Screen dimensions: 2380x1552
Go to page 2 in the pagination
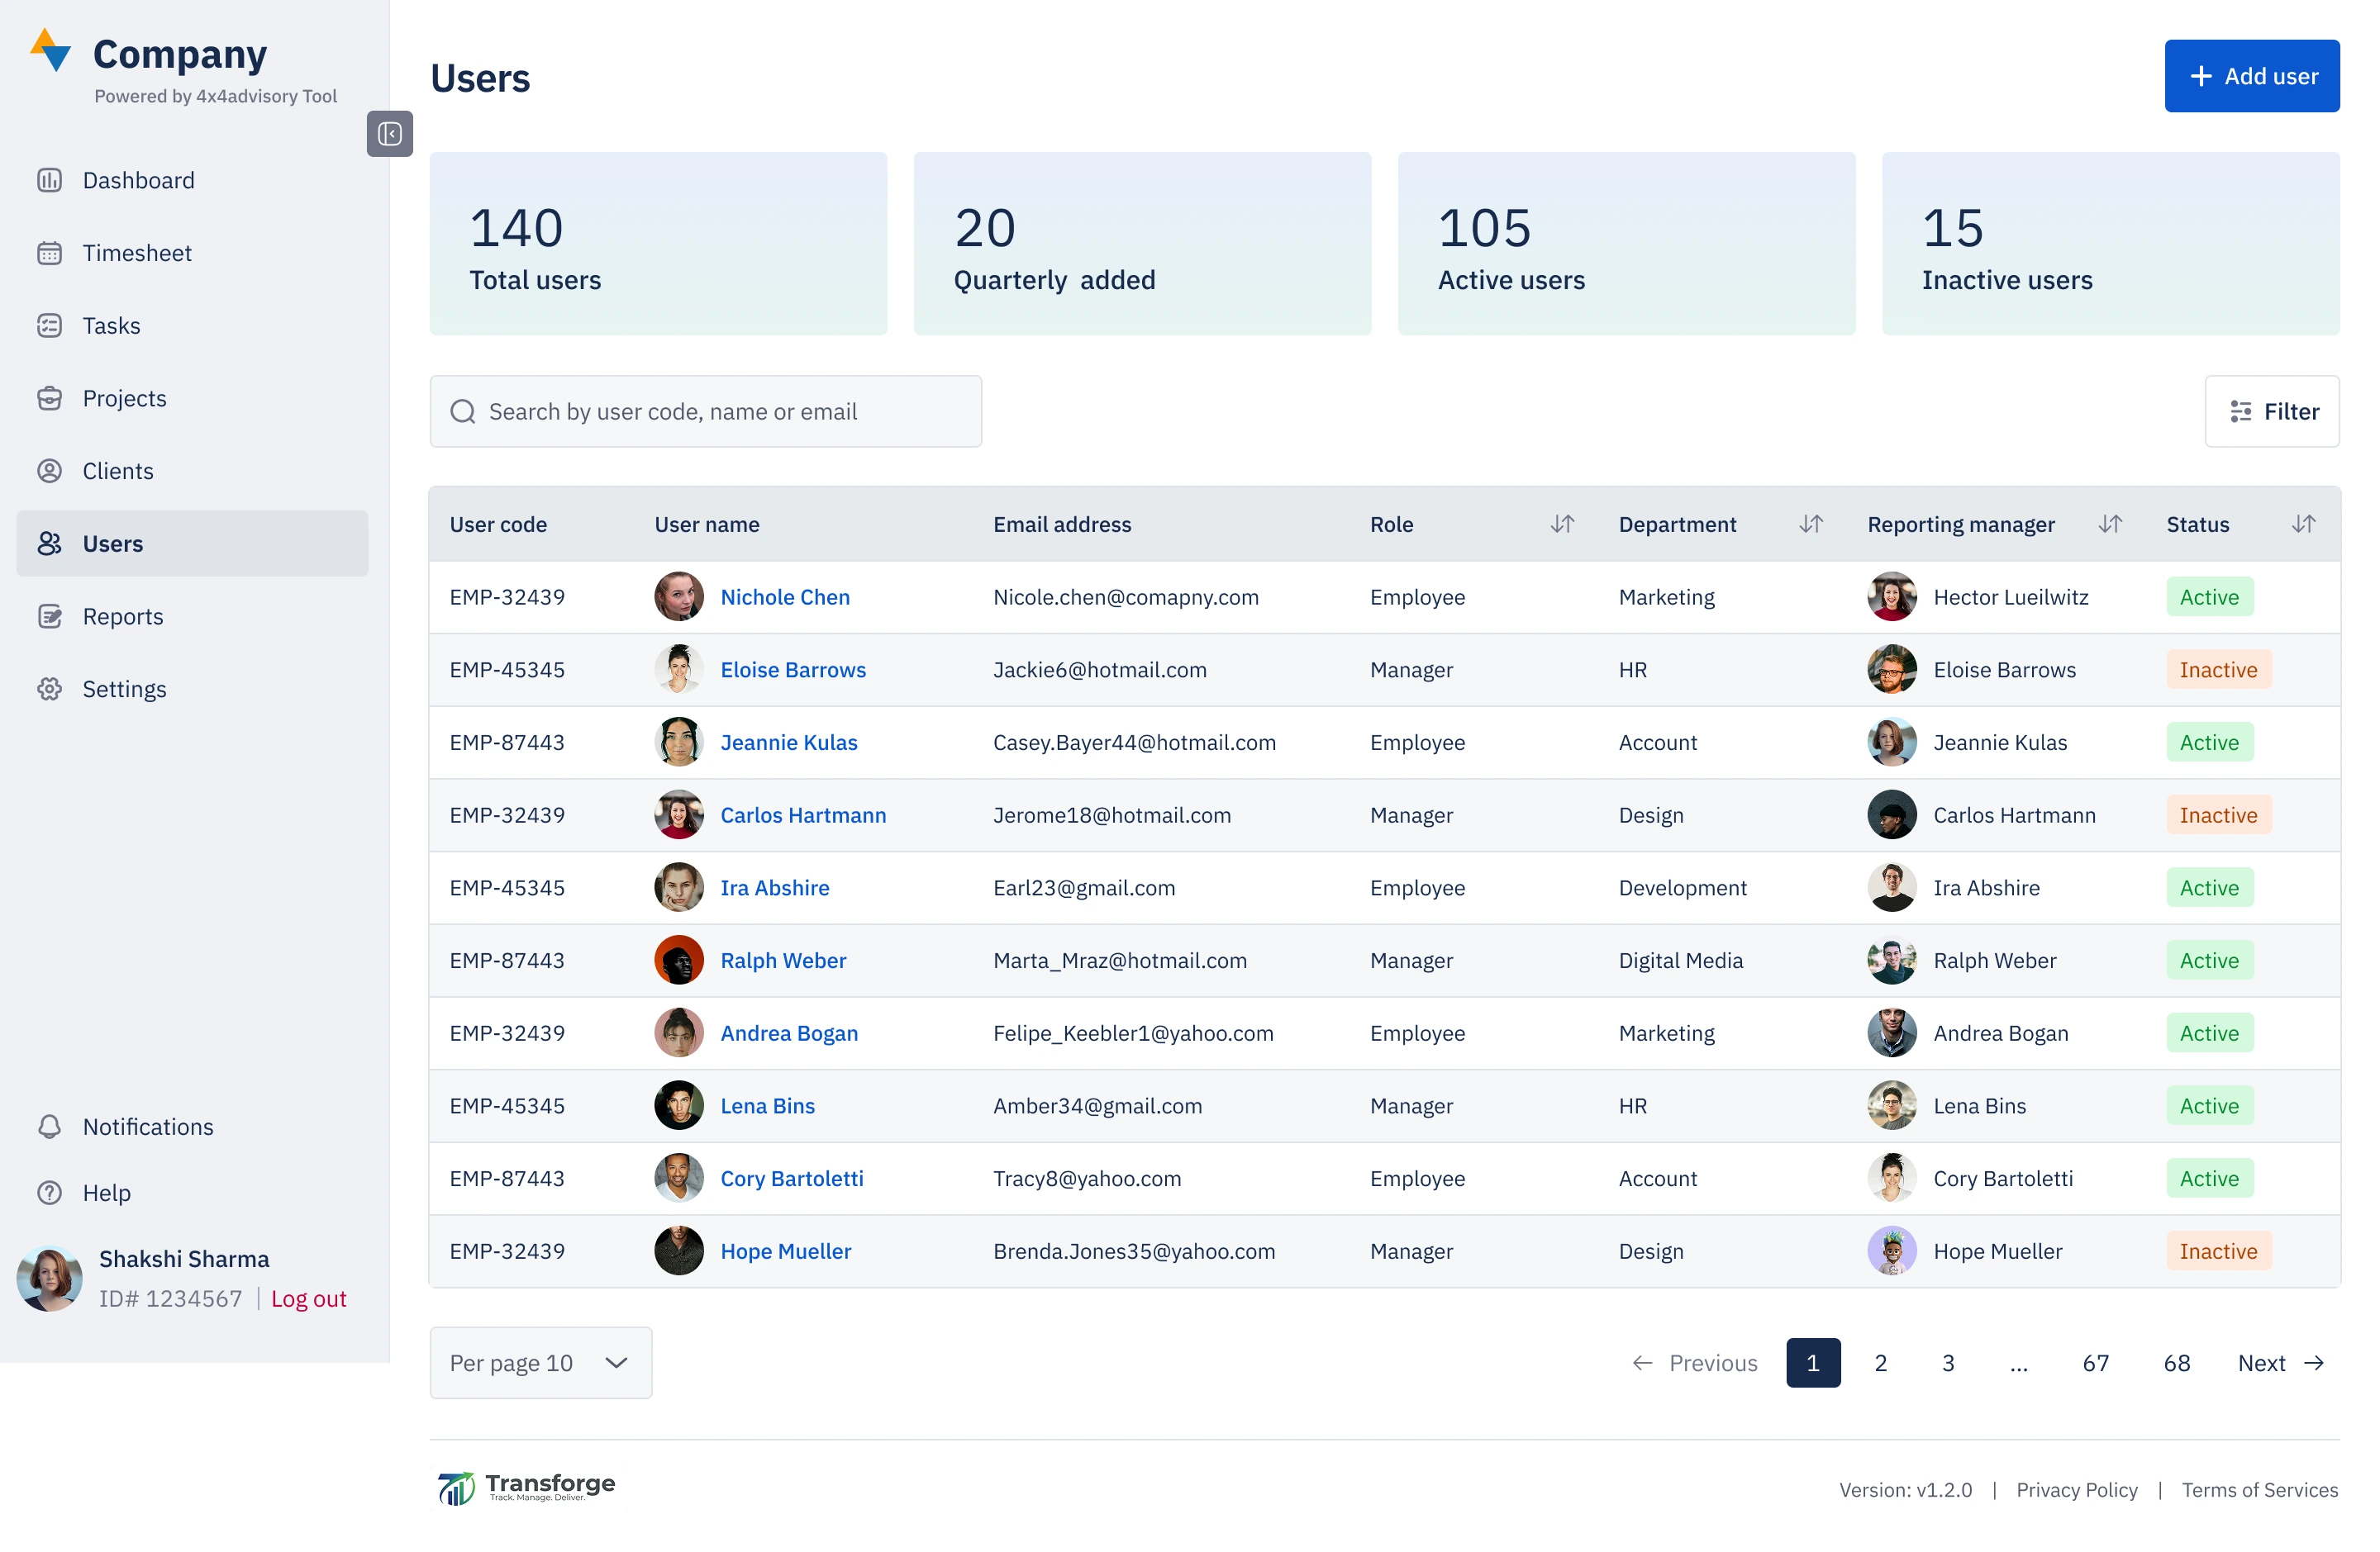point(1880,1362)
